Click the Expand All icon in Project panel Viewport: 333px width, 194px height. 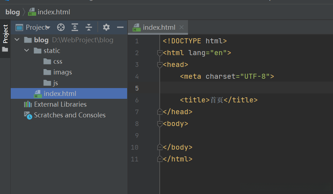tap(74, 27)
